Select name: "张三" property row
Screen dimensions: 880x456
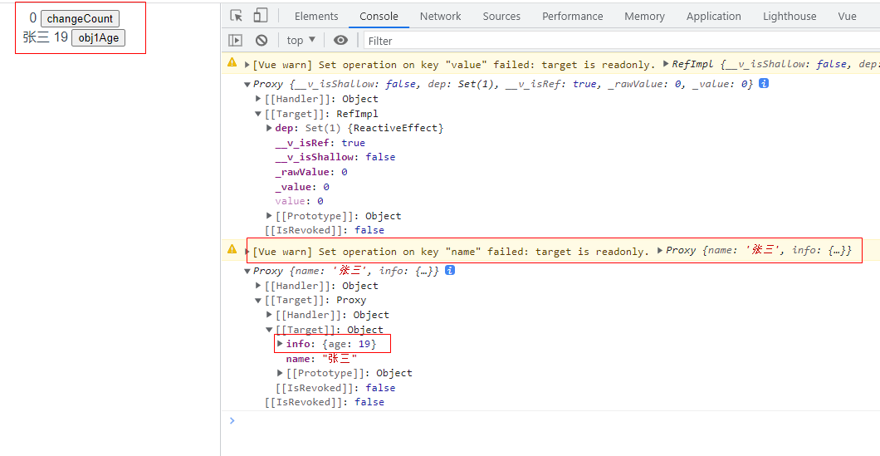click(321, 358)
